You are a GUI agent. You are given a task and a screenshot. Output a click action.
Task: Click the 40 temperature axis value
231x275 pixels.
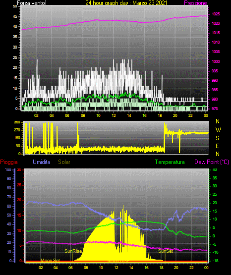[x=215, y=169]
